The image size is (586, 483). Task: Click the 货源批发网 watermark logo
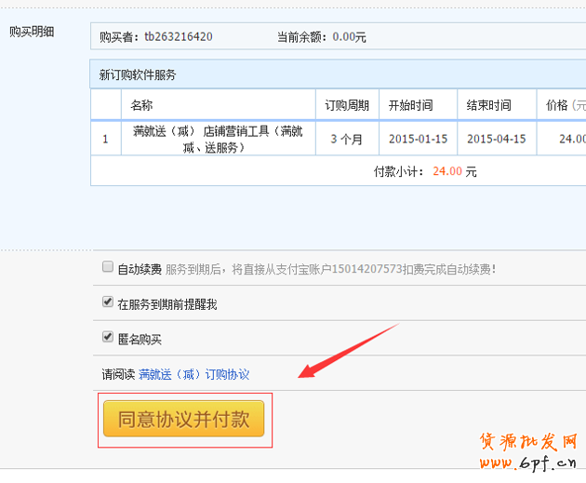(526, 451)
